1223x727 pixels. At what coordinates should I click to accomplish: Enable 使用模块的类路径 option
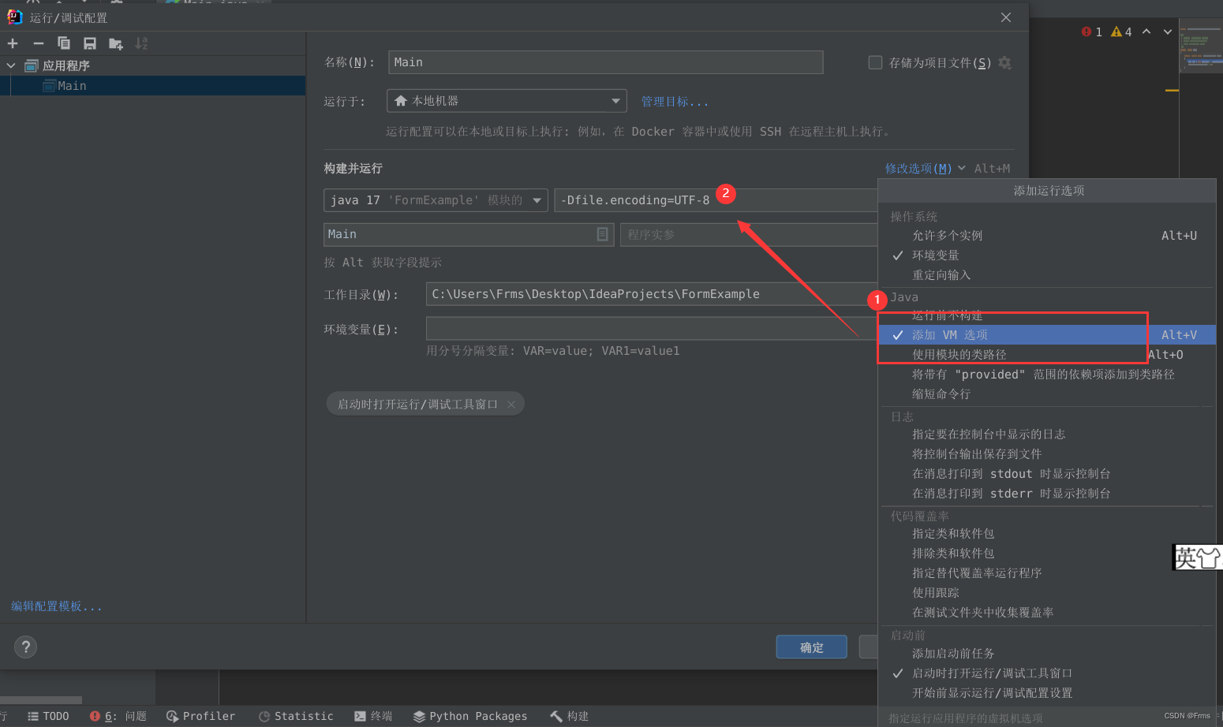[x=1046, y=355]
